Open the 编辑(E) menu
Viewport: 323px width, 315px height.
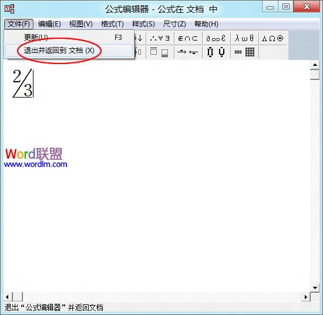coord(49,24)
